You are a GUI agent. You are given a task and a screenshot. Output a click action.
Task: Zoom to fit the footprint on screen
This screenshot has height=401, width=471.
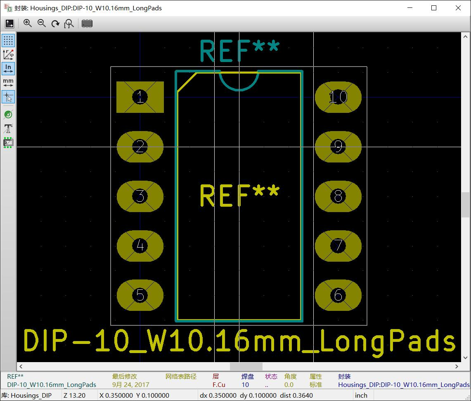[x=69, y=24]
